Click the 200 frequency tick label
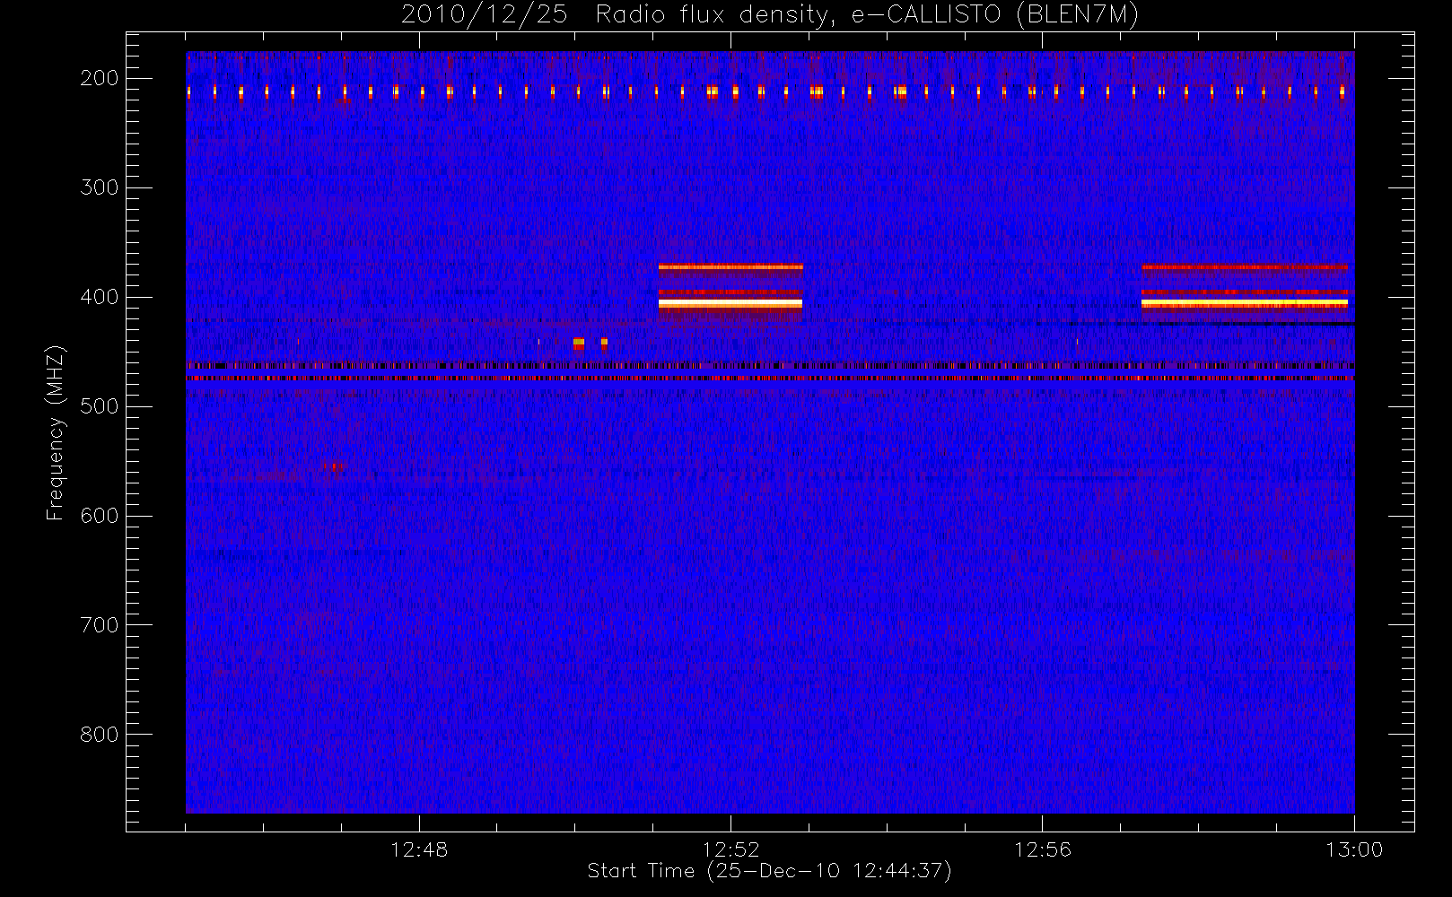1452x897 pixels. pos(100,78)
